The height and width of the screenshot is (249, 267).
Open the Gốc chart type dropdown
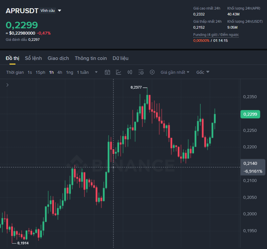203,72
